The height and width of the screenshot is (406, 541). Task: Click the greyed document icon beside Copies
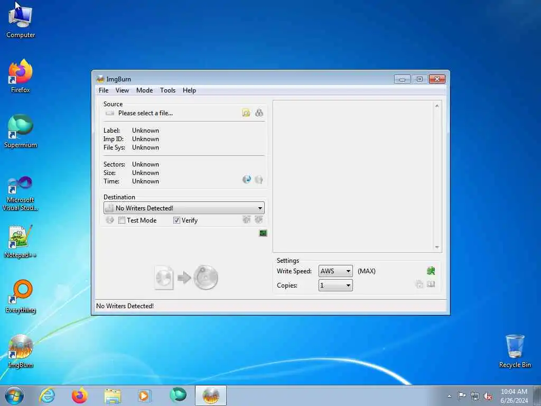point(419,284)
